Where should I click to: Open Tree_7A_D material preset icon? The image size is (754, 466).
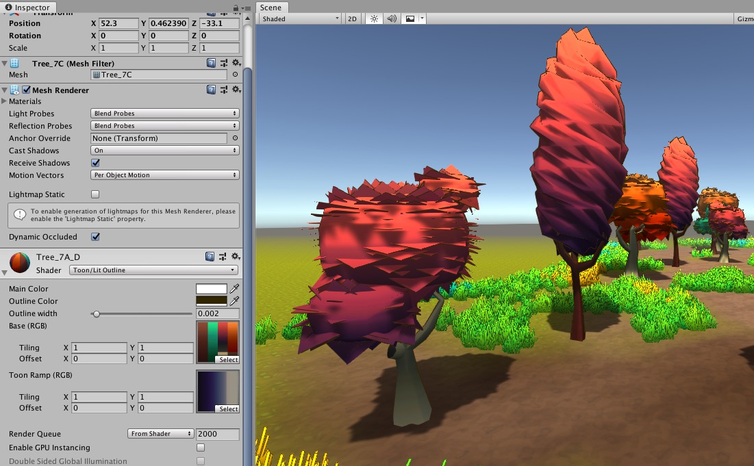coord(222,257)
